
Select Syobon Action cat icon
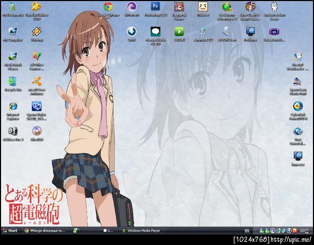click(x=274, y=11)
